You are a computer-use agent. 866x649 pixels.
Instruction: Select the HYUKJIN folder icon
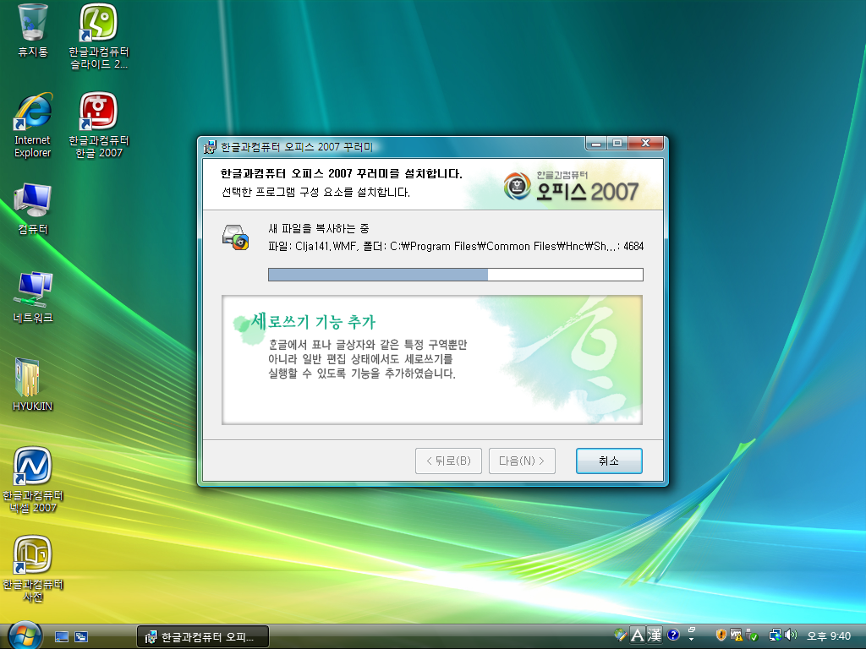point(33,384)
